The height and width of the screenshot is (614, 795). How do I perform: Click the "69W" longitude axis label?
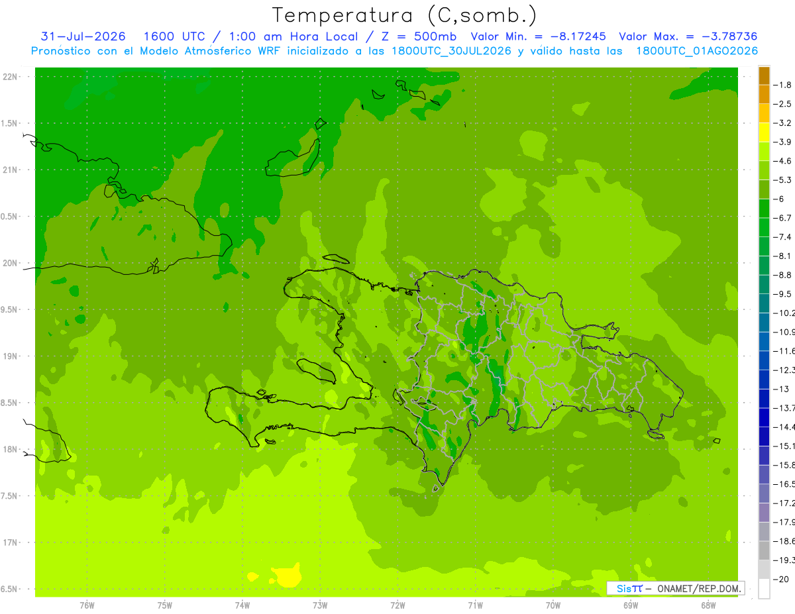point(631,605)
